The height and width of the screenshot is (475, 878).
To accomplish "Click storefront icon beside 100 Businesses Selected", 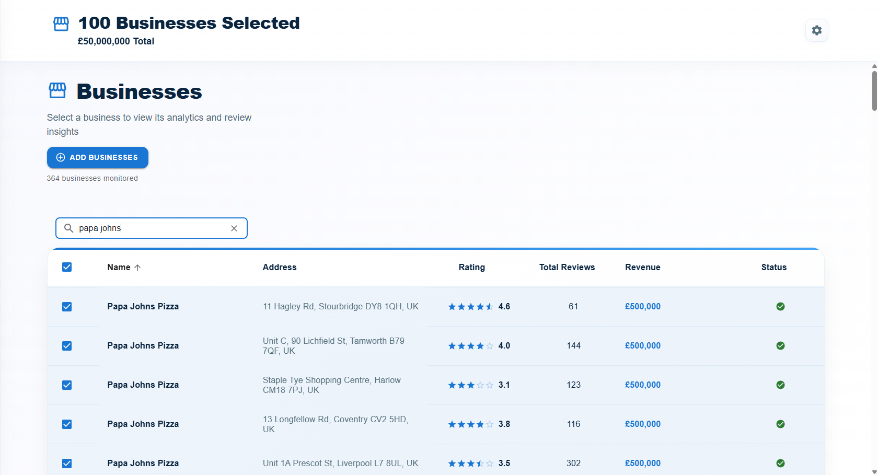I will click(x=61, y=24).
